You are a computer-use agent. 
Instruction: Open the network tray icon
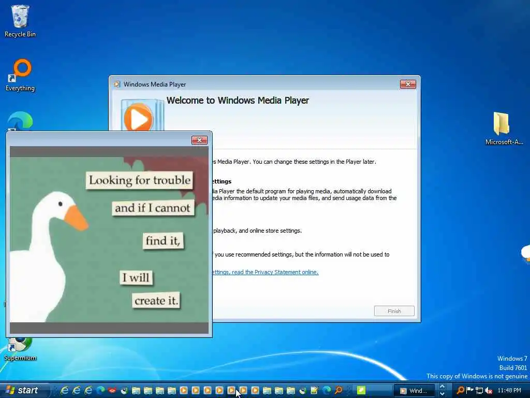479,391
